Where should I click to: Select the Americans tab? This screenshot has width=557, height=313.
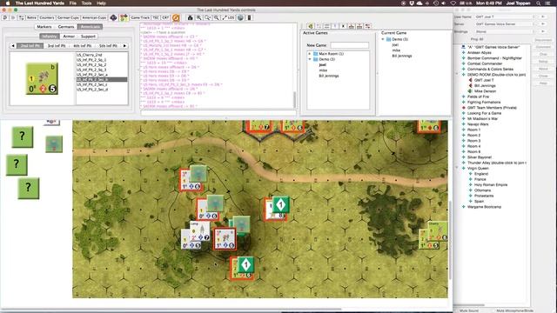(x=90, y=27)
